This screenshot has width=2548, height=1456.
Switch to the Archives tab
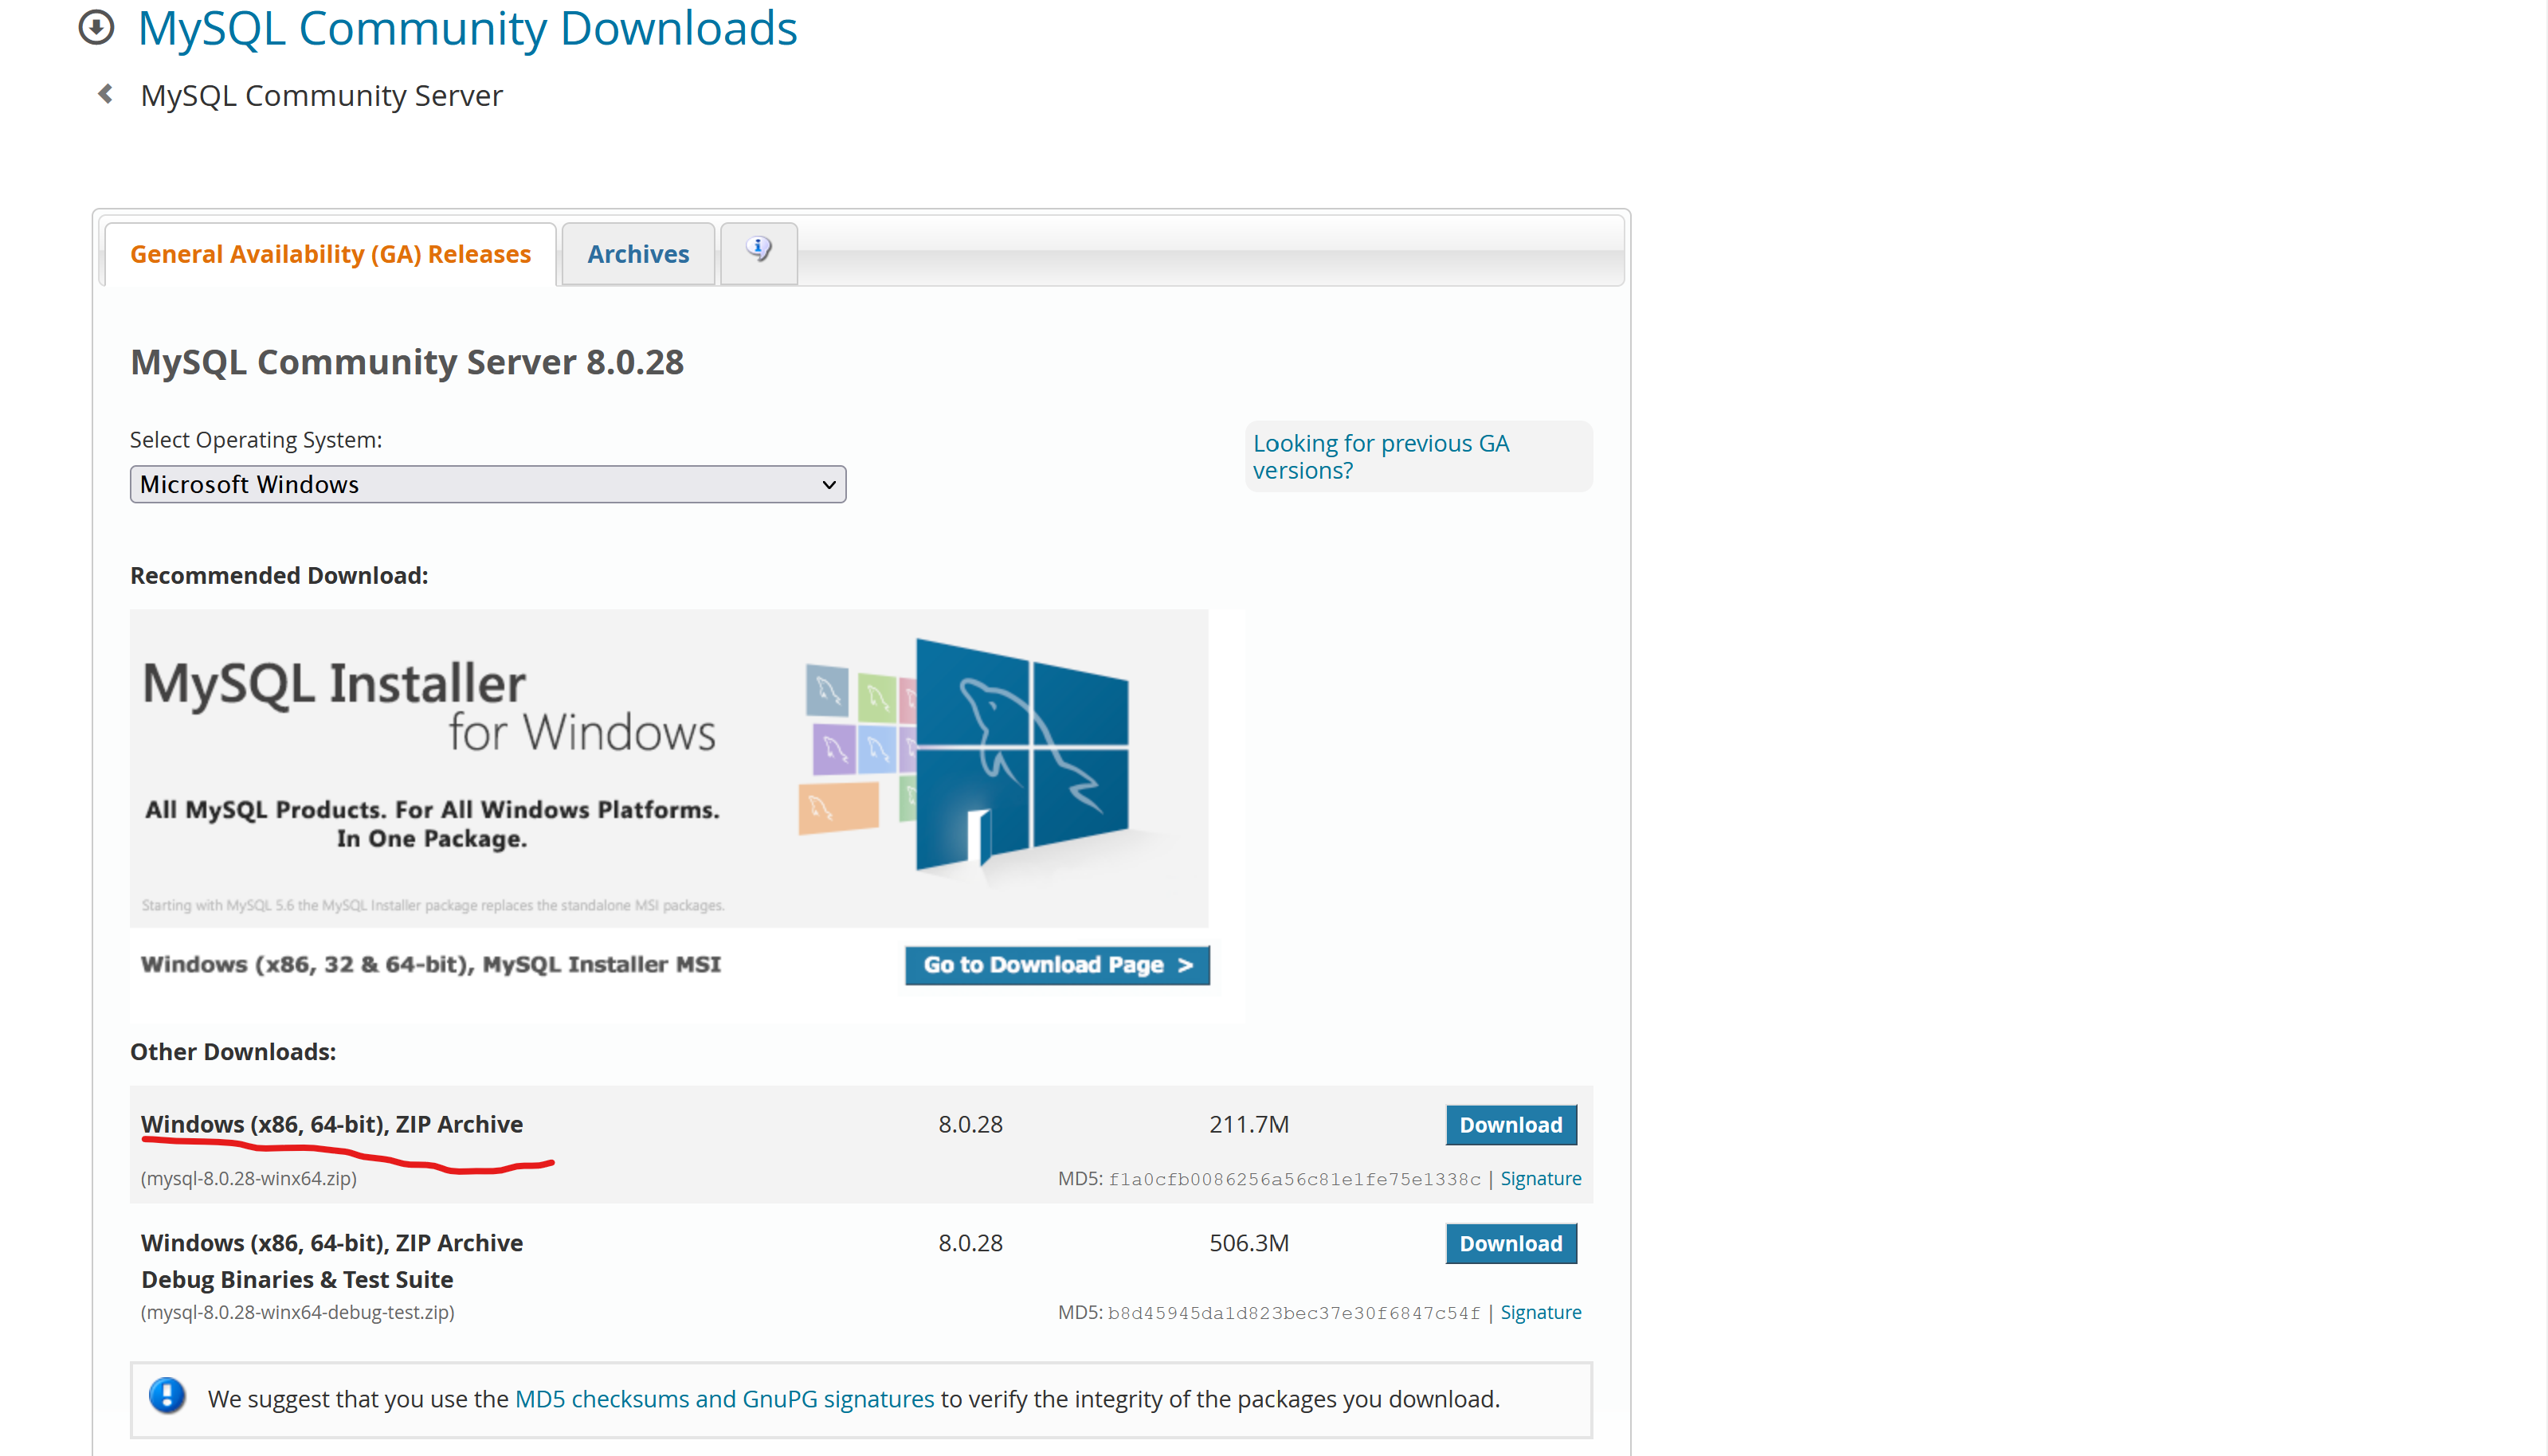638,254
